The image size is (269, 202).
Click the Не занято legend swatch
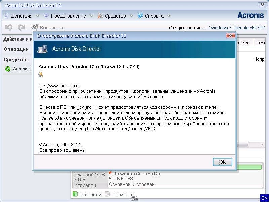(x=107, y=194)
